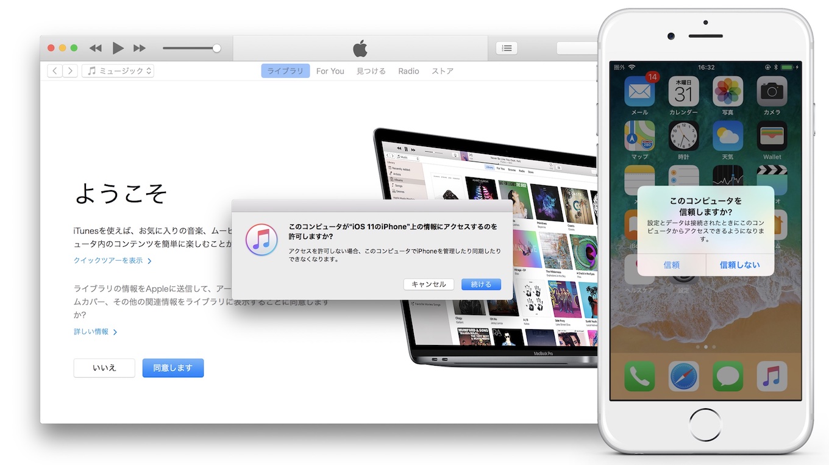Open the Clock app on iPhone
Image resolution: width=829 pixels, height=465 pixels.
[x=683, y=136]
